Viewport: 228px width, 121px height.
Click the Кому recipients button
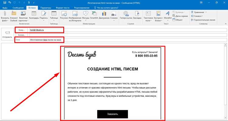(x=22, y=30)
